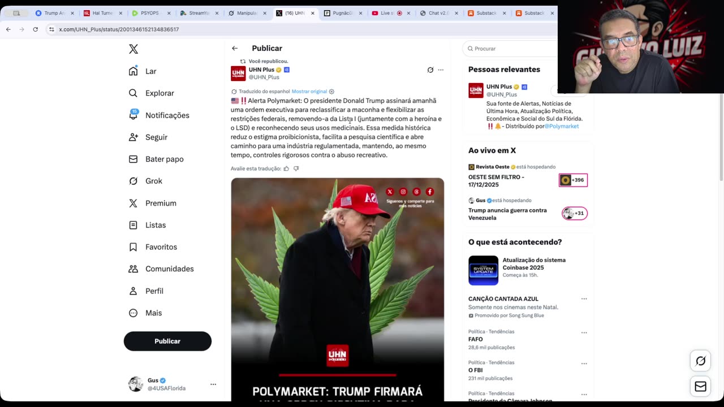The image size is (724, 407).
Task: Open Perfil in sidebar
Action: click(x=146, y=291)
